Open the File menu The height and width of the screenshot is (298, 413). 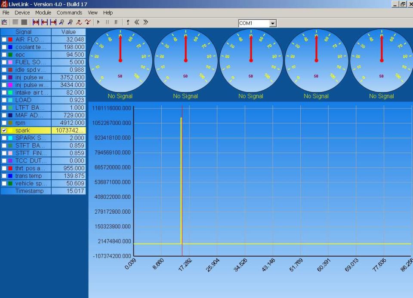[6, 12]
